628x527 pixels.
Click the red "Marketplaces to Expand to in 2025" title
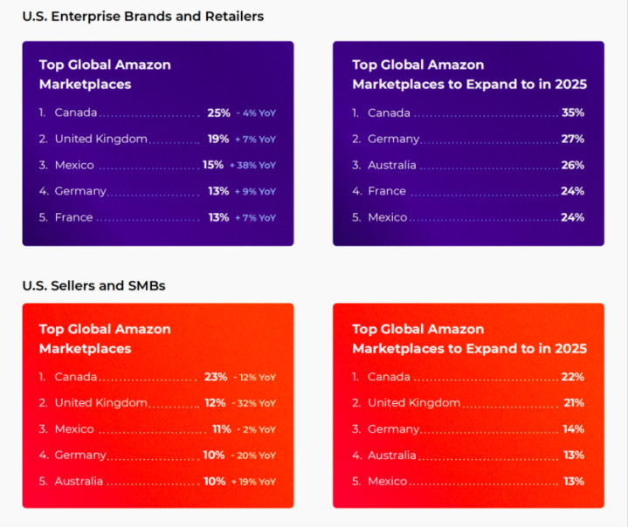pyautogui.click(x=469, y=349)
